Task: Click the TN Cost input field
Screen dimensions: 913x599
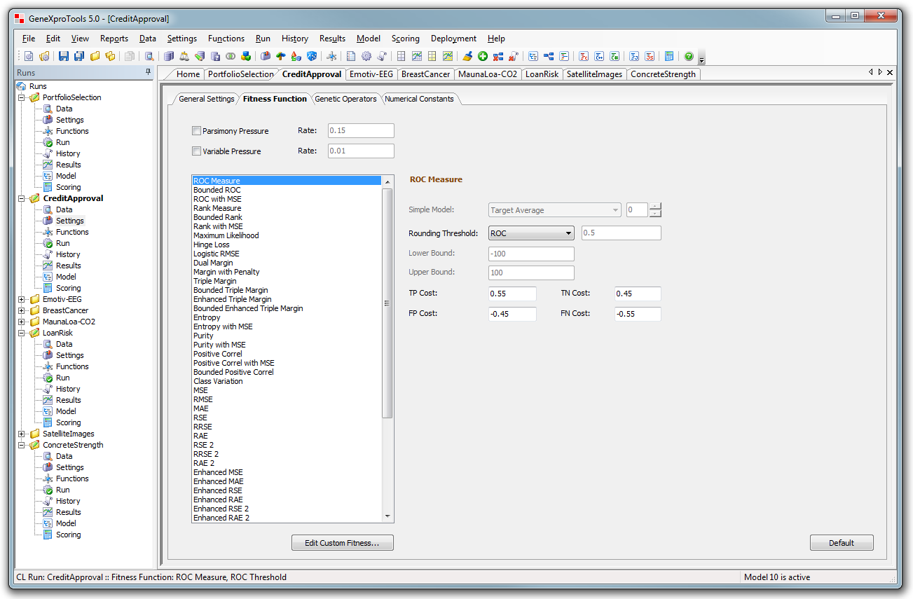Action: pos(637,294)
